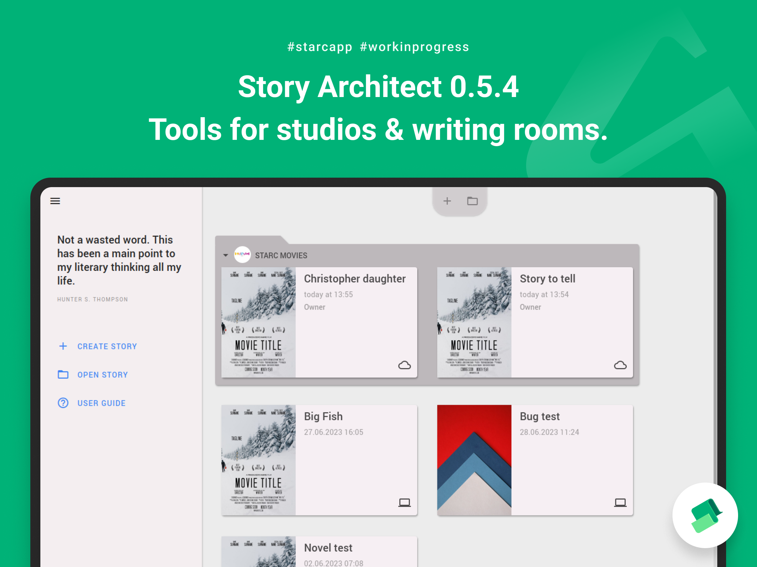Click the Story Architect logo badge
757x567 pixels.
click(x=705, y=515)
